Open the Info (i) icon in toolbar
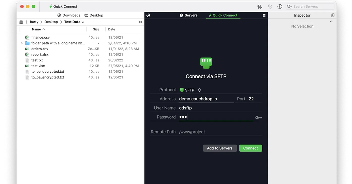Screen dimensions: 352x184 280,6
